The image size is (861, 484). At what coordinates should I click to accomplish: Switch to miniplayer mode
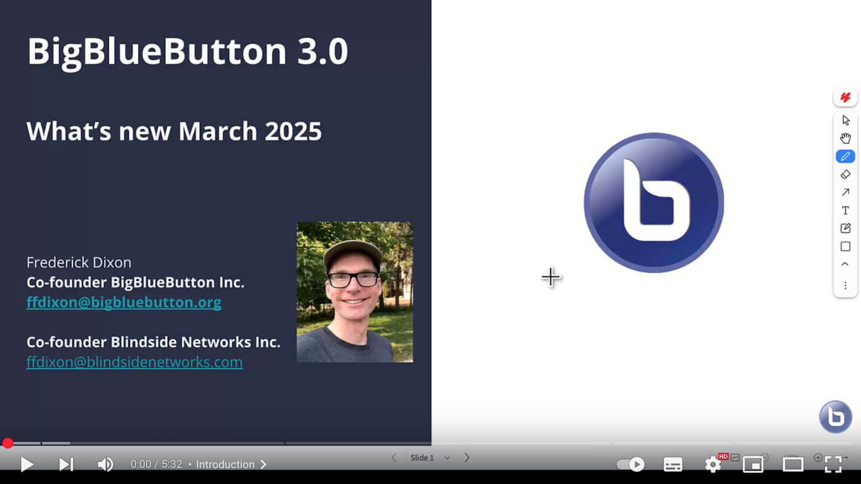[x=753, y=464]
